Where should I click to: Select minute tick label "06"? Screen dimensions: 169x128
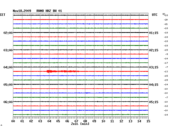pos(67,121)
